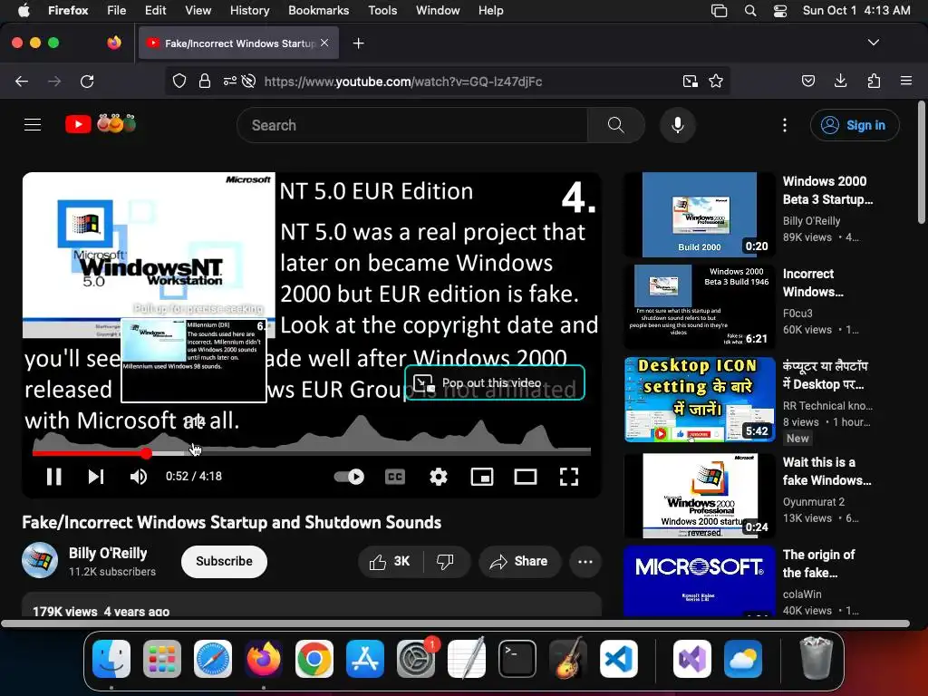The height and width of the screenshot is (696, 928).
Task: Switch to theater mode
Action: pyautogui.click(x=526, y=477)
